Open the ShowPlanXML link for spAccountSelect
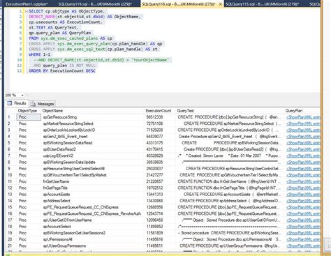The height and width of the screenshot is (256, 331). 303,227
